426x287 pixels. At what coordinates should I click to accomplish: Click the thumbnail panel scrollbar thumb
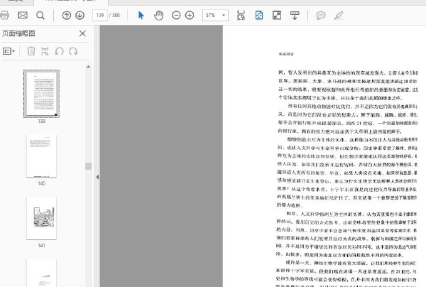[x=88, y=166]
